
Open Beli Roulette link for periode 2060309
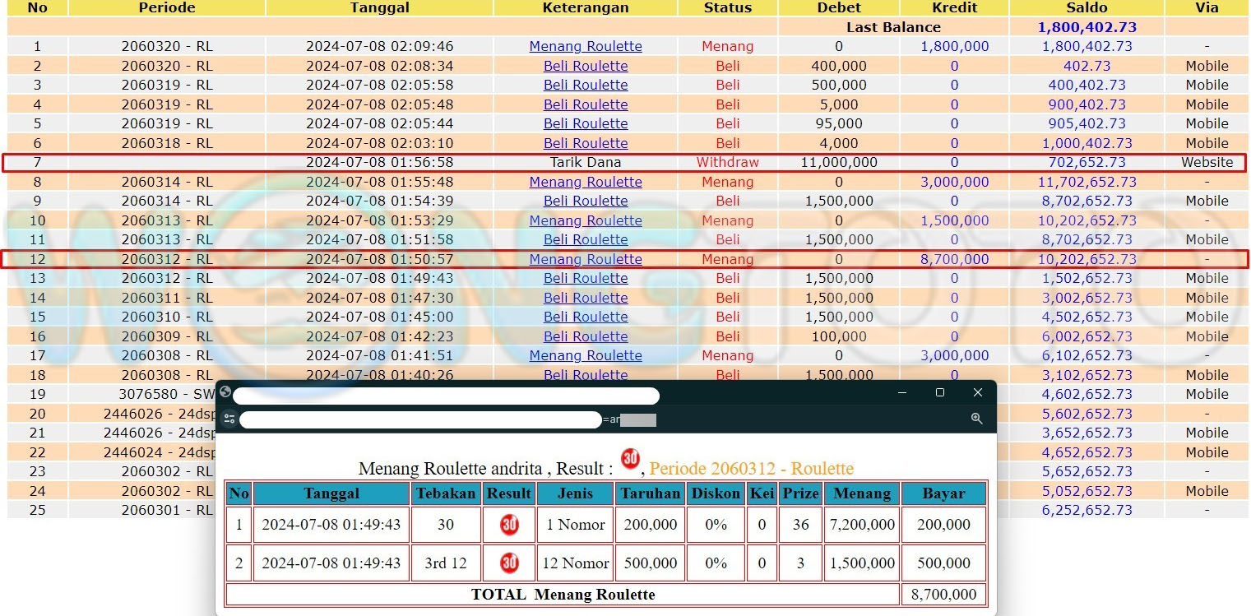(x=586, y=336)
